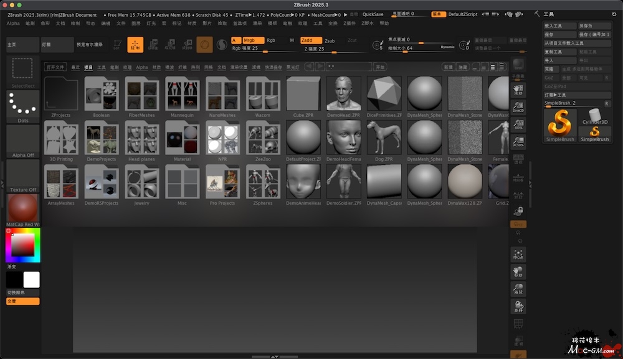Enable the Zsub mode

[330, 40]
